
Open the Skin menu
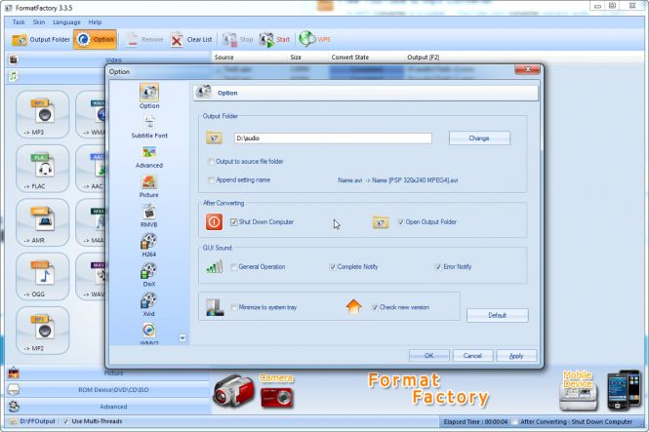pyautogui.click(x=39, y=22)
